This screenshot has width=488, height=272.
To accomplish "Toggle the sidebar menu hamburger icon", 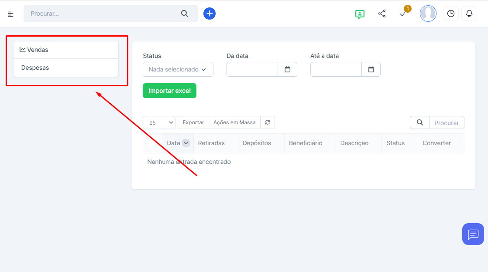I will click(x=10, y=14).
